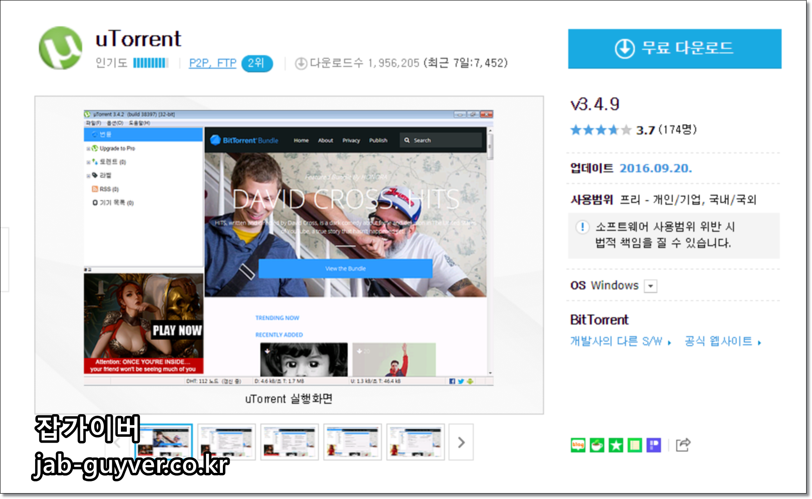
Task: Open the share arrow icon
Action: pos(683,445)
